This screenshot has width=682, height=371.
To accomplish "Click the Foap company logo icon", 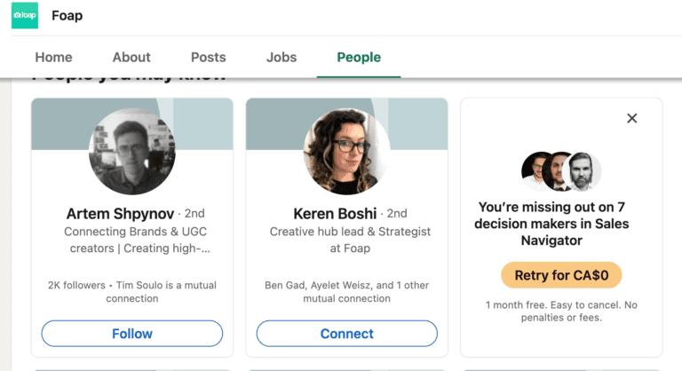I will click(25, 15).
